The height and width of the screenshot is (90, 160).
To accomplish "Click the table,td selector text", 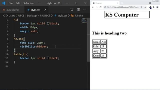I will [x=20, y=54].
